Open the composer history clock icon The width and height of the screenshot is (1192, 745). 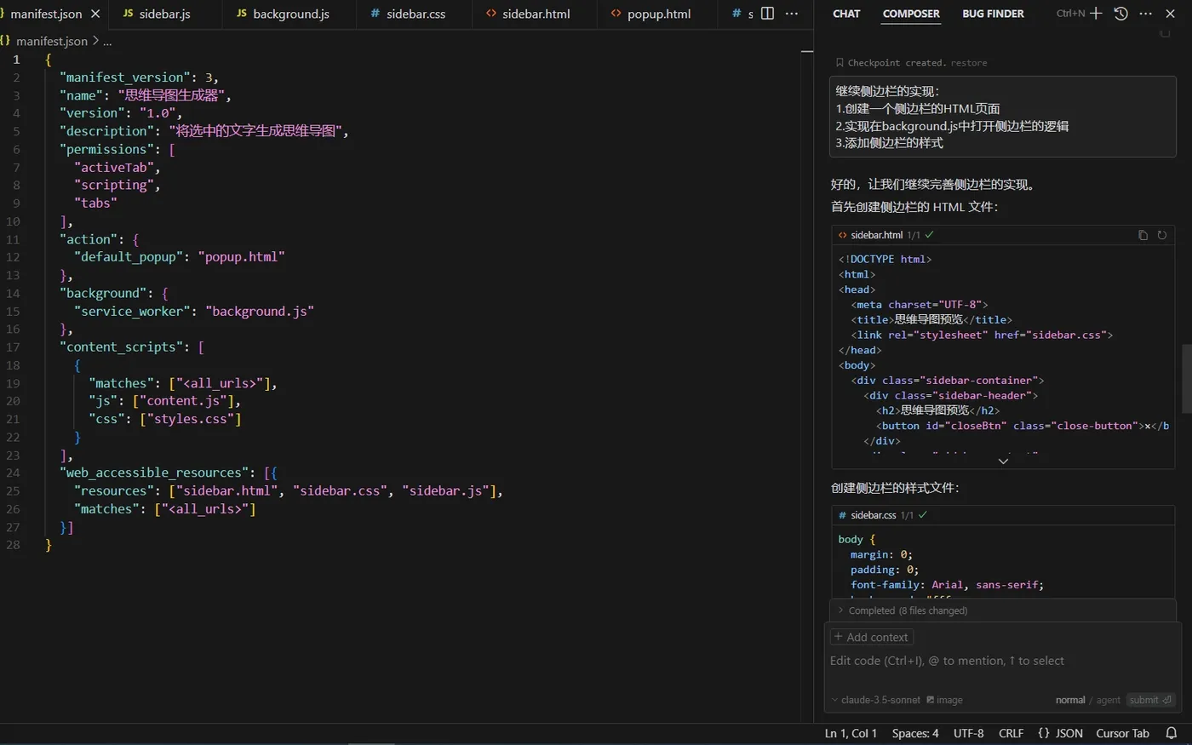tap(1120, 14)
